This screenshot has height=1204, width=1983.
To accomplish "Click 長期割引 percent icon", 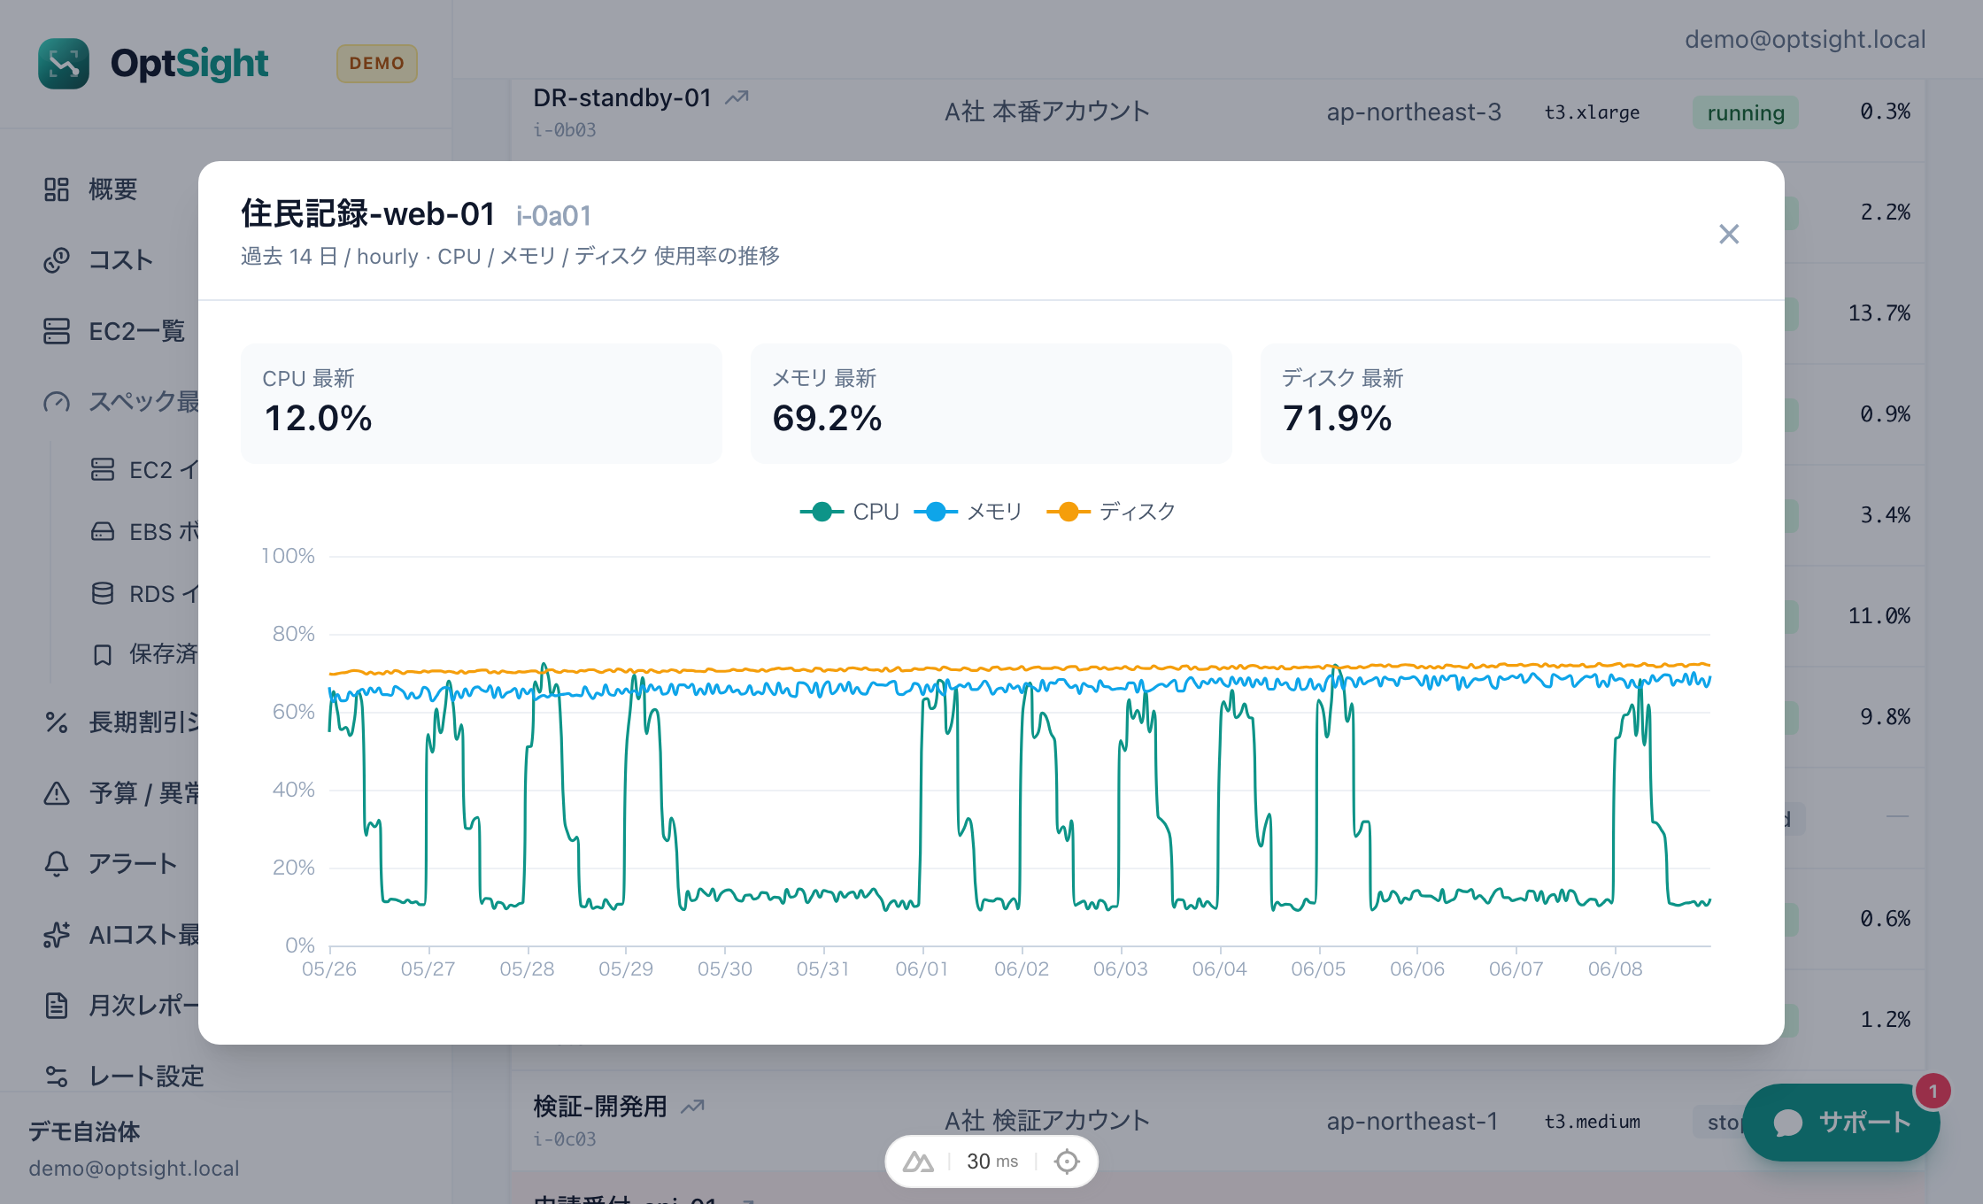I will (57, 722).
